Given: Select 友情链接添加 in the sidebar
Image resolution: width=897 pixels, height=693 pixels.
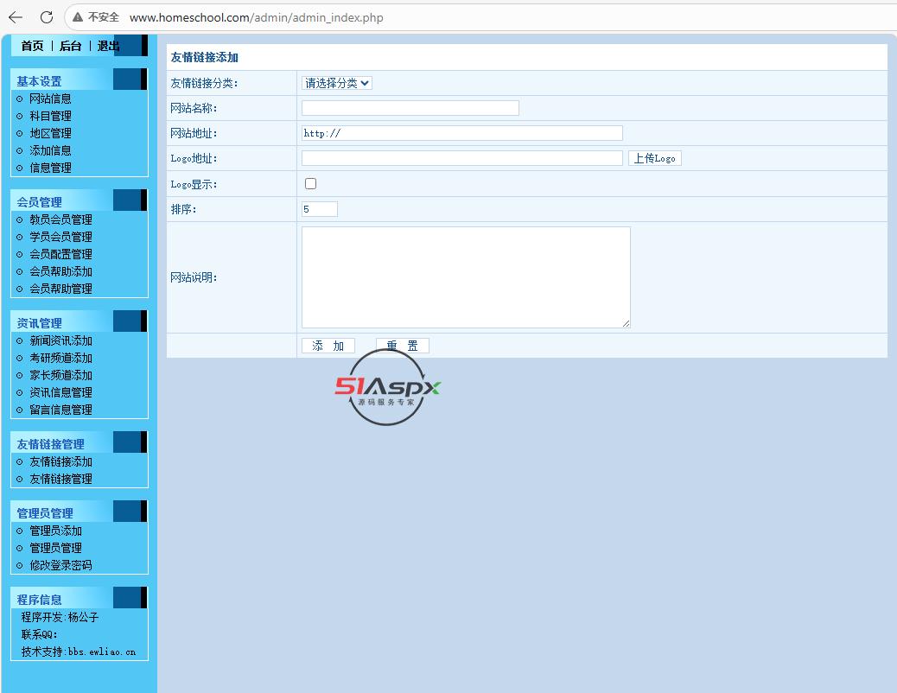Looking at the screenshot, I should click(60, 461).
